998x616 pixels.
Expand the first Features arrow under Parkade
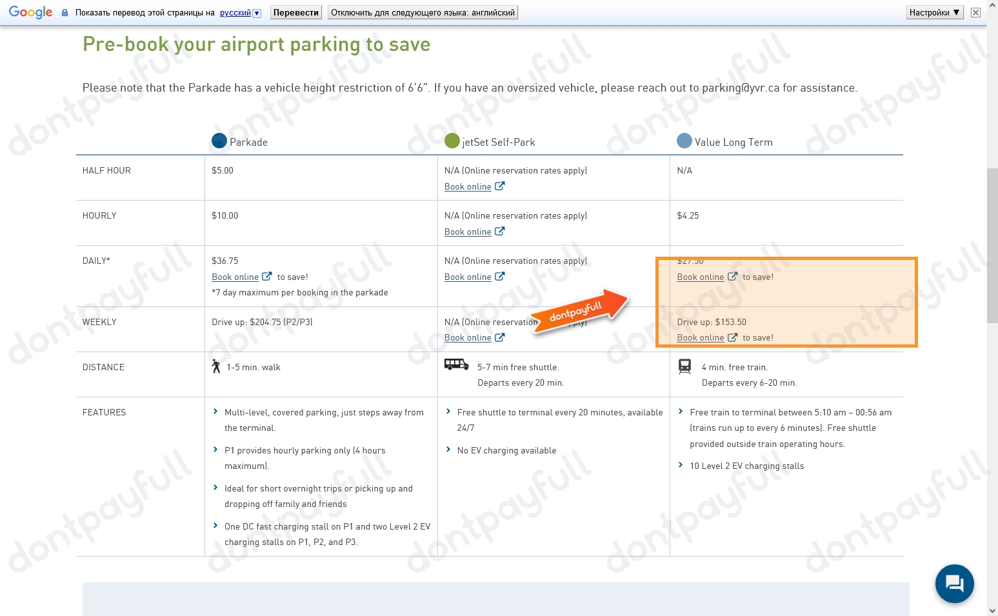[x=215, y=412]
